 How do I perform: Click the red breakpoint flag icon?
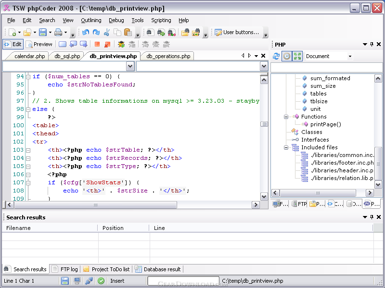point(107,44)
